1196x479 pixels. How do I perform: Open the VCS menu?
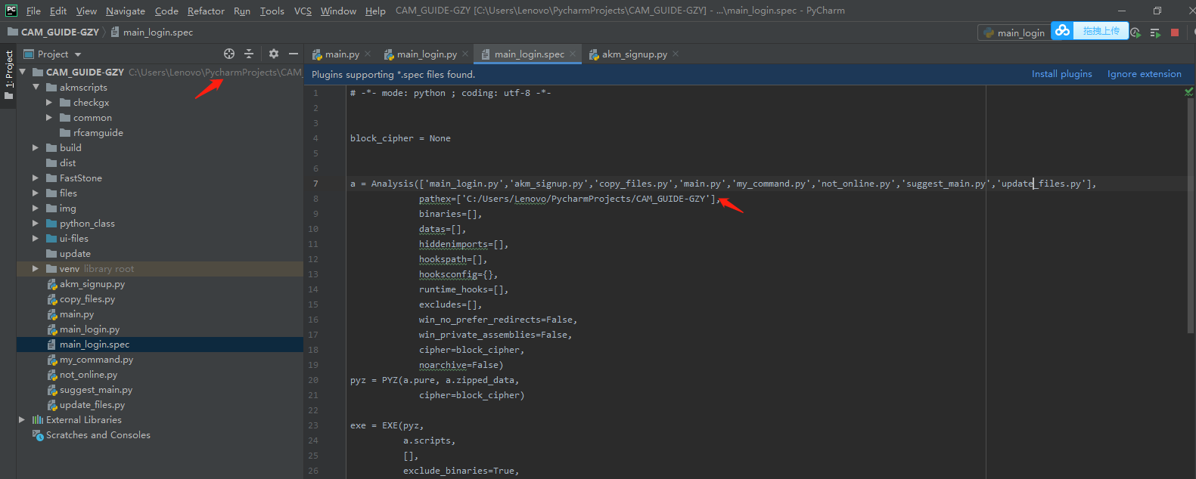coord(303,11)
